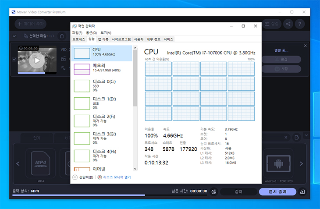
Task: Select the MP4 format preset icon
Action: pyautogui.click(x=41, y=163)
